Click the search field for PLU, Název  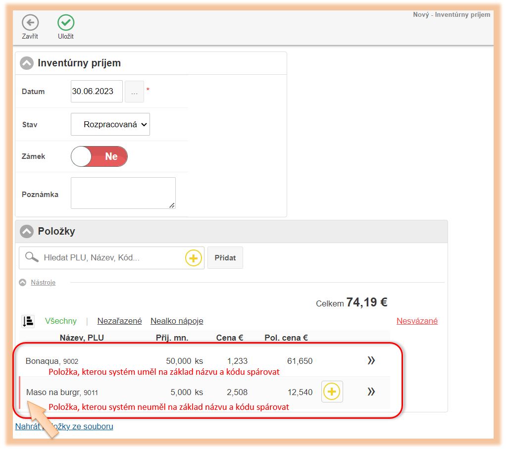pyautogui.click(x=111, y=258)
